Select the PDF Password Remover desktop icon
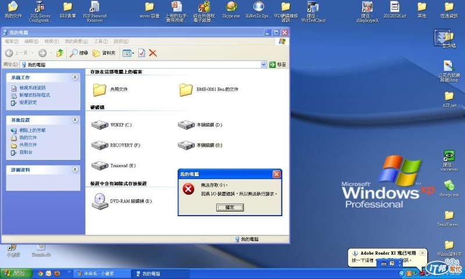This screenshot has width=465, height=279. [x=95, y=12]
